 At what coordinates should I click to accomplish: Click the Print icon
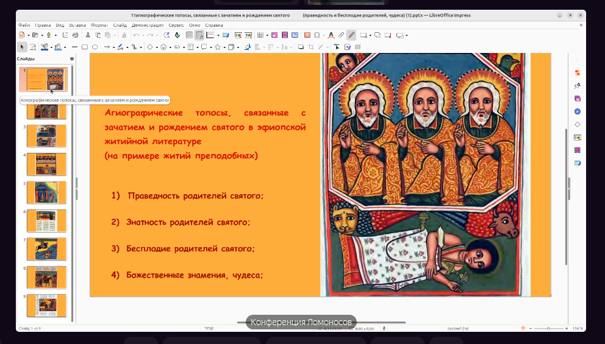76,35
